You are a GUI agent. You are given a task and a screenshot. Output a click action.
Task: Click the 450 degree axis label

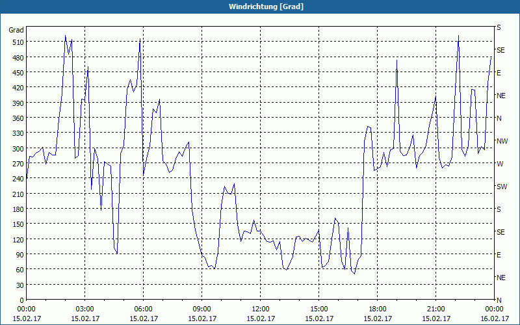pyautogui.click(x=18, y=73)
